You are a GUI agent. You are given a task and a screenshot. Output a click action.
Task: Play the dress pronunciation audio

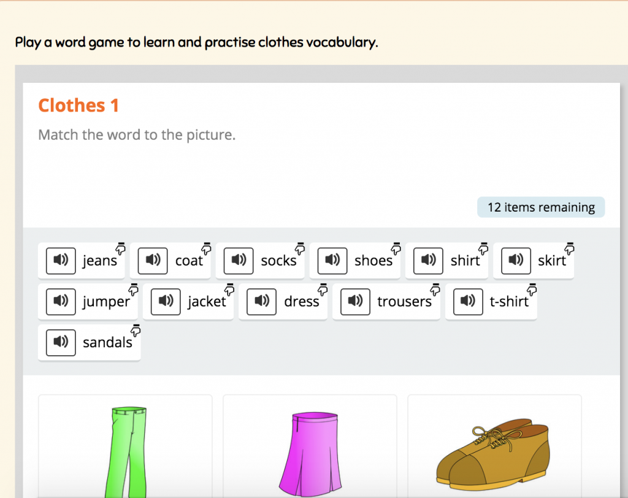click(261, 301)
